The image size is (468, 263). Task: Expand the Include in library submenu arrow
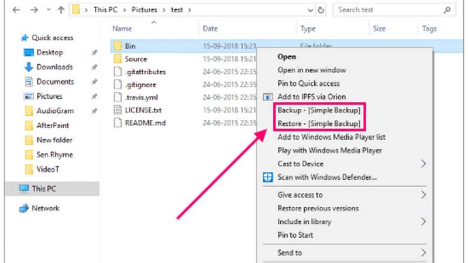423,222
